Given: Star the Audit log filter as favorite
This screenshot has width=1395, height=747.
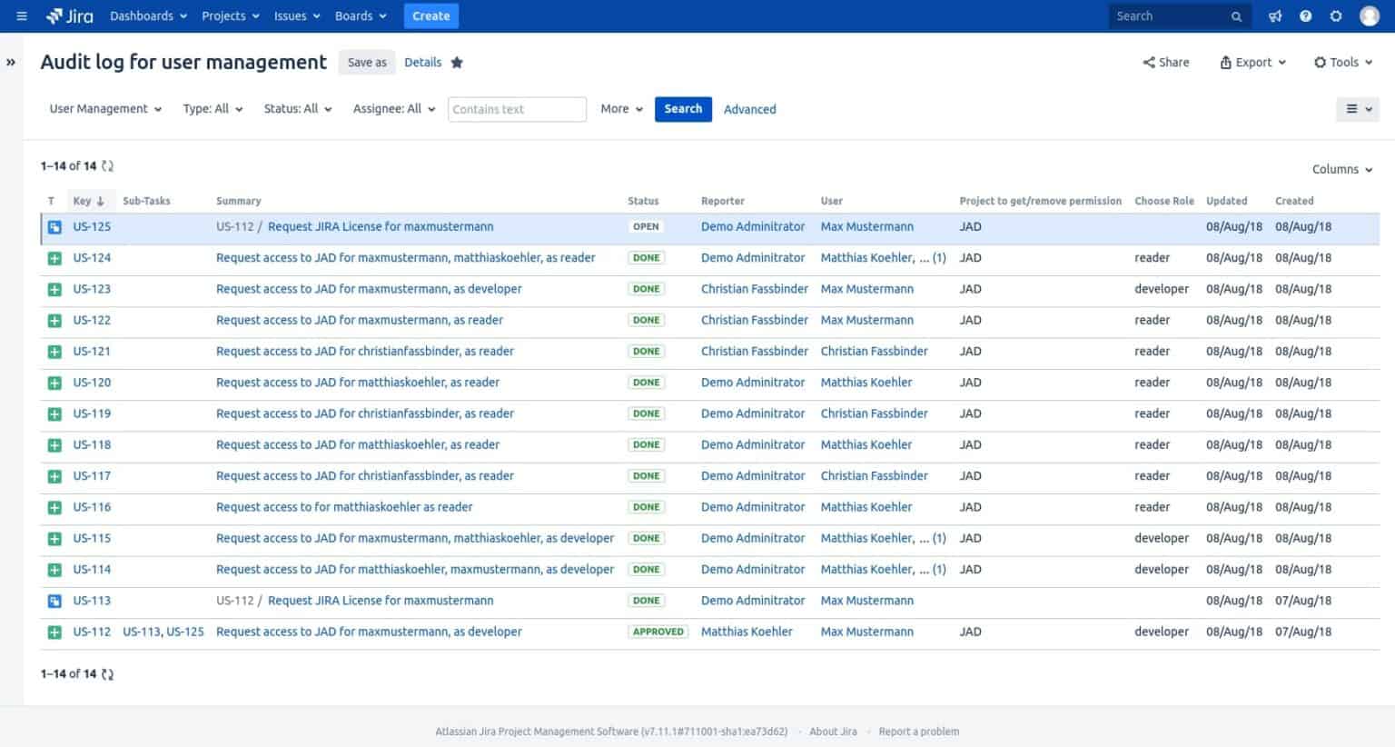Looking at the screenshot, I should coord(457,62).
